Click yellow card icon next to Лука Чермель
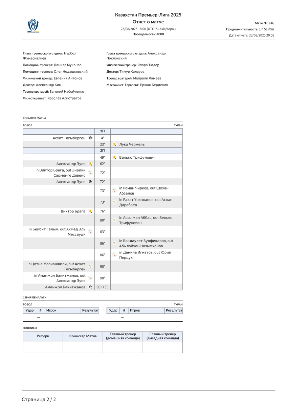Viewport: 287px width, 406px height. (115, 144)
